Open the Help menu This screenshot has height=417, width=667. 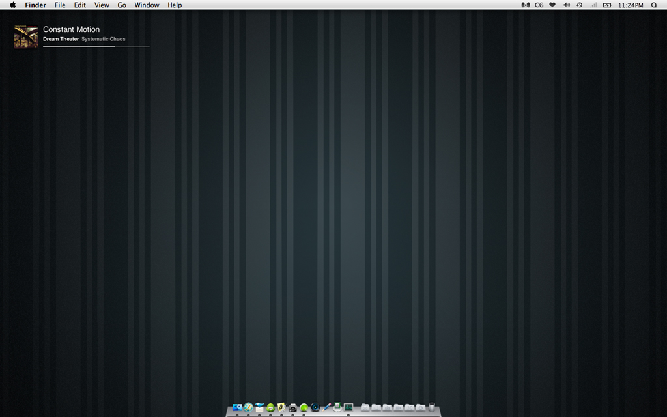(175, 5)
